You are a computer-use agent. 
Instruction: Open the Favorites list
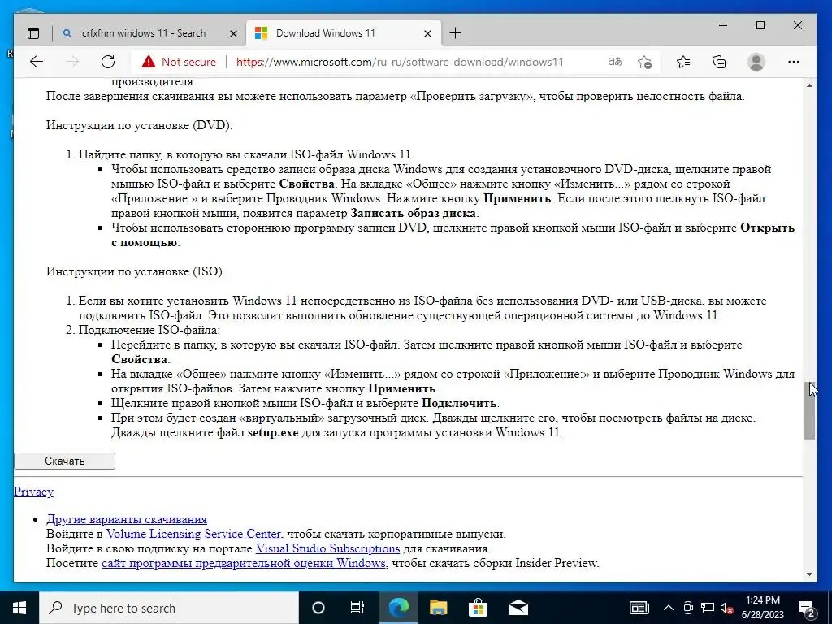click(683, 62)
